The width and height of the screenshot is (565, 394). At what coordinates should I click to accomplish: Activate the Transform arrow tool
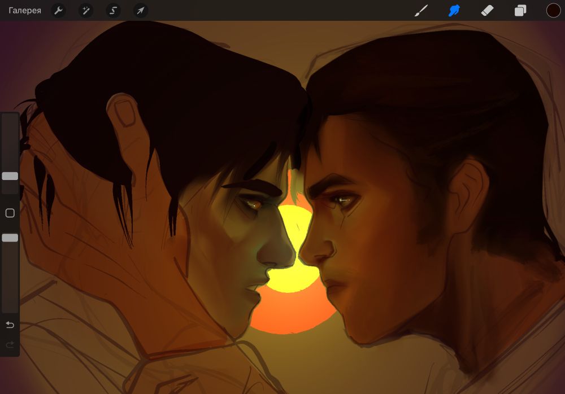(141, 11)
